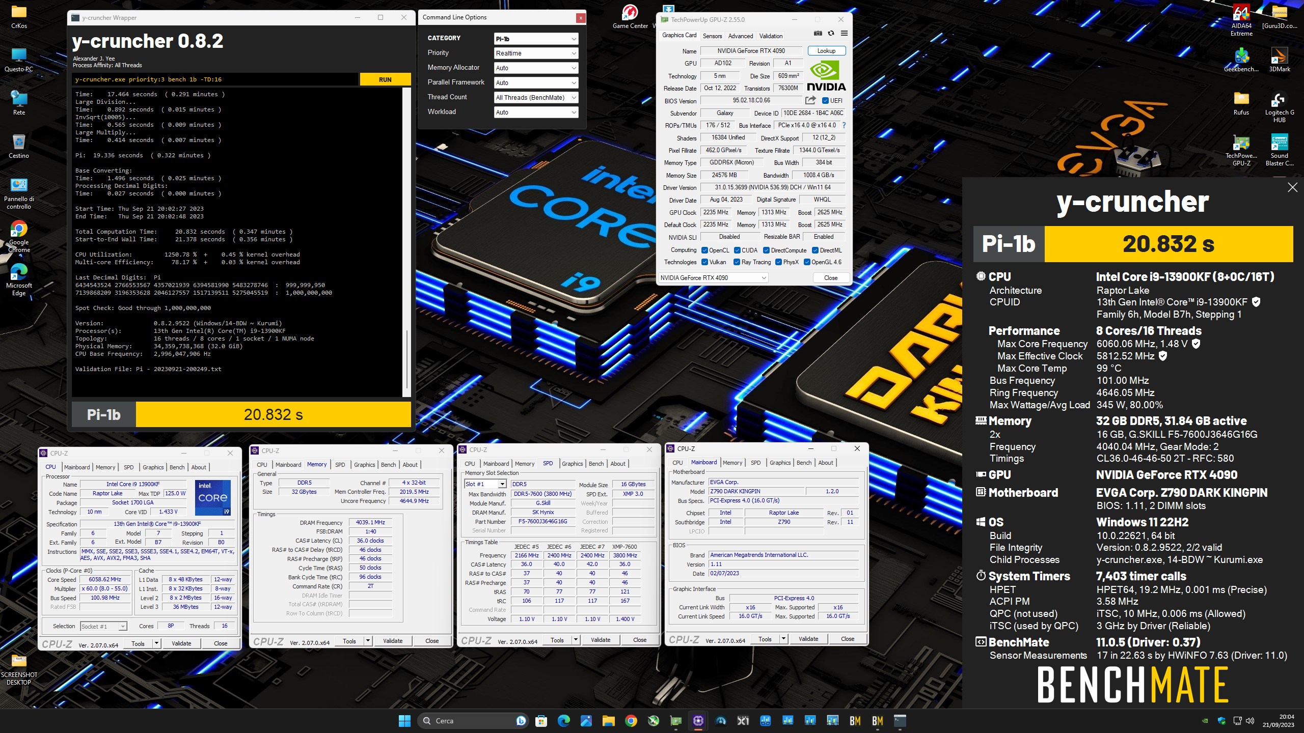1304x733 pixels.
Task: Open the Memory Allocator dropdown
Action: (536, 68)
